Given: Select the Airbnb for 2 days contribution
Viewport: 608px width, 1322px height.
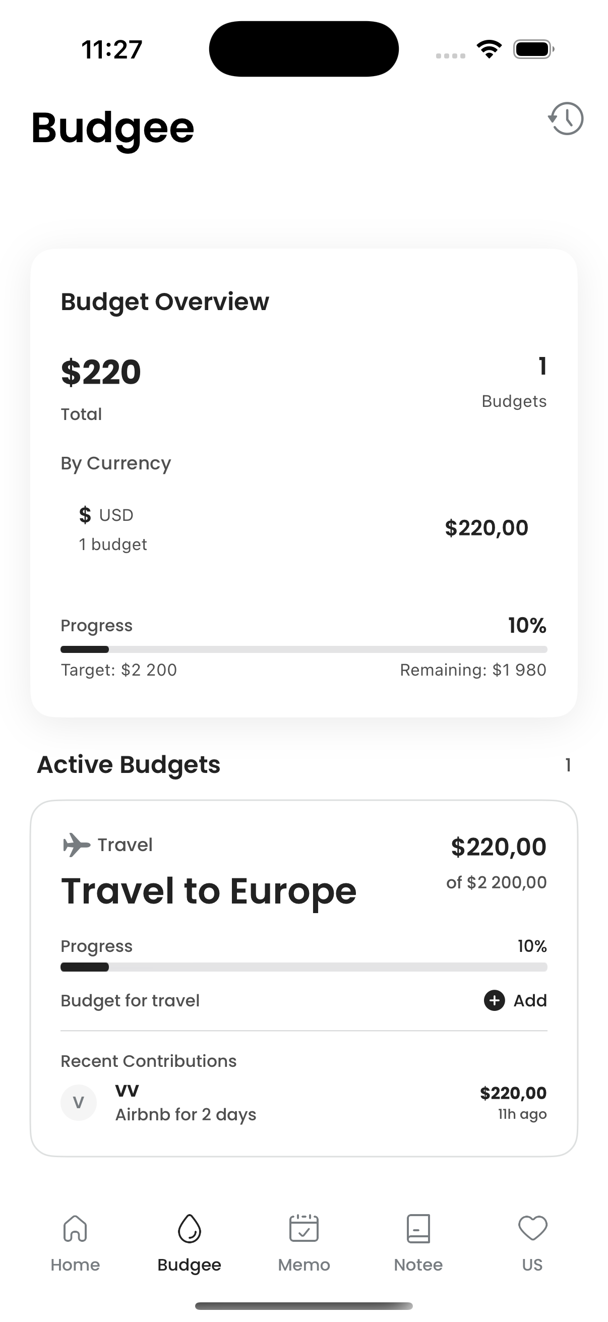Looking at the screenshot, I should pos(303,1102).
